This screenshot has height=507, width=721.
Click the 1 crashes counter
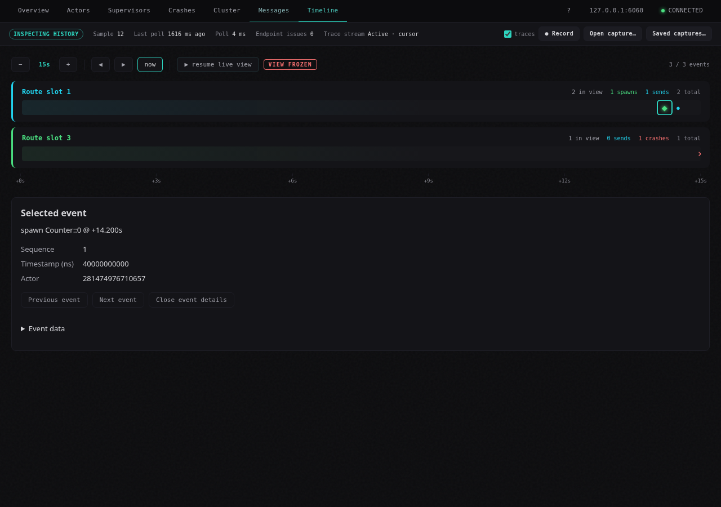(x=654, y=138)
